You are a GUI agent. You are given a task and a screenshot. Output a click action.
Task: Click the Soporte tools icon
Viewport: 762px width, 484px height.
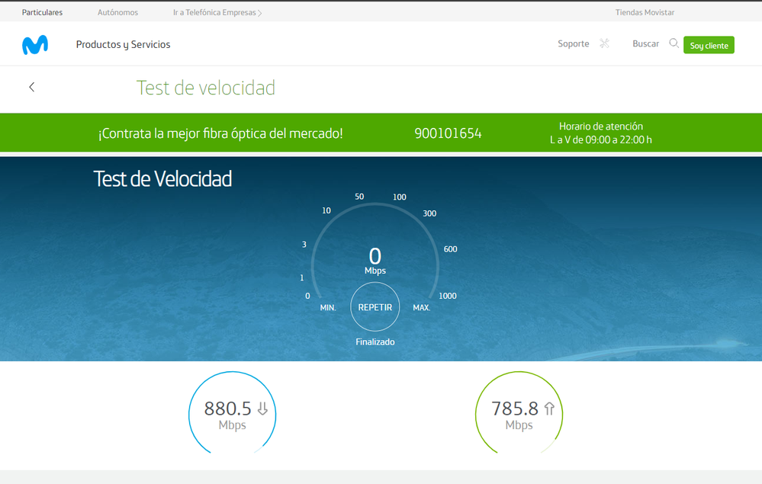coord(604,43)
